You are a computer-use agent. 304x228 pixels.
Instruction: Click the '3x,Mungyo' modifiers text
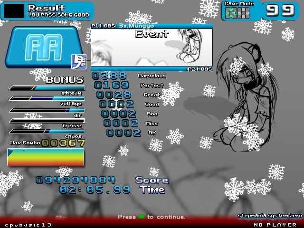pyautogui.click(x=136, y=26)
